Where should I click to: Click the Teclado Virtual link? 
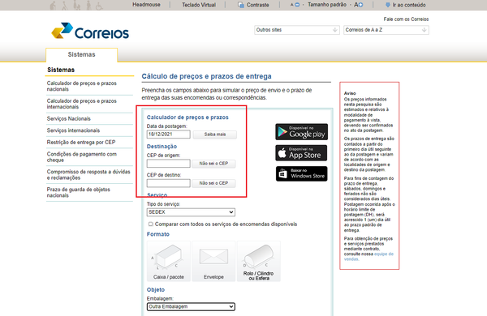199,5
